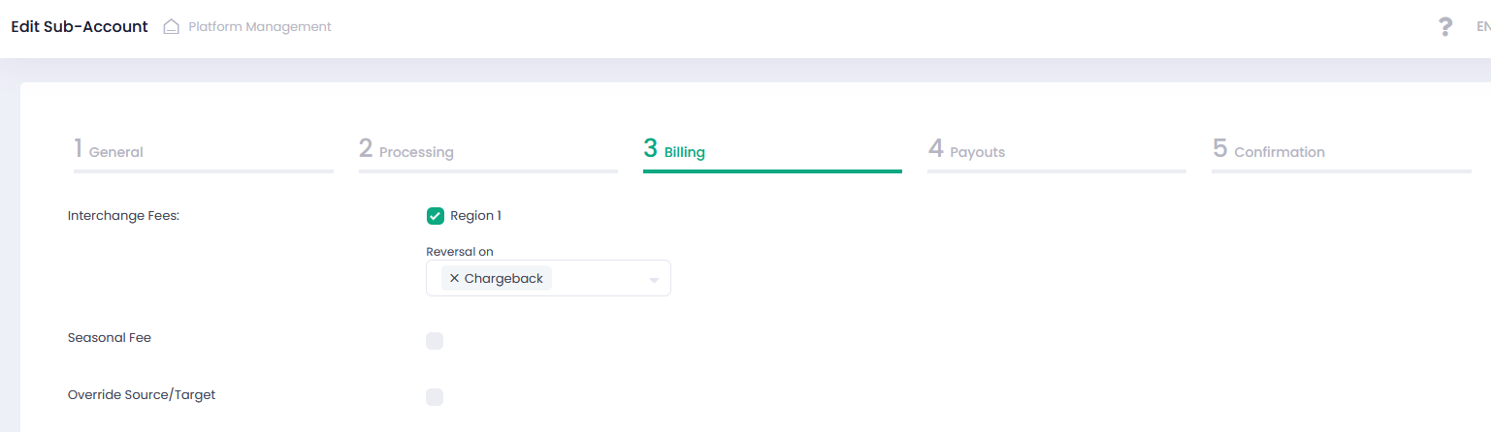This screenshot has width=1491, height=432.
Task: Open the Reversal on multi-select field
Action: 601,279
